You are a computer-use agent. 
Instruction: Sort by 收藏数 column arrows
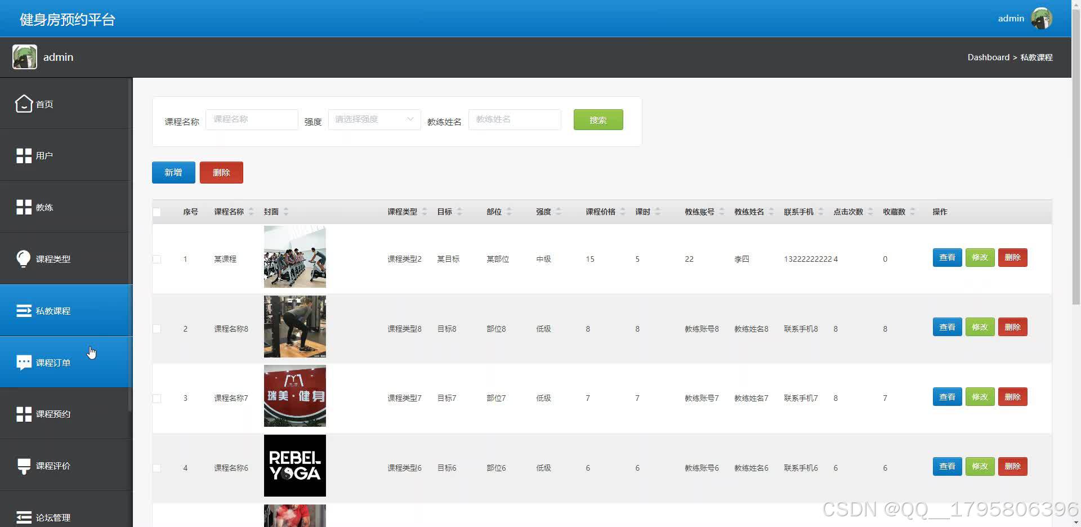tap(913, 212)
